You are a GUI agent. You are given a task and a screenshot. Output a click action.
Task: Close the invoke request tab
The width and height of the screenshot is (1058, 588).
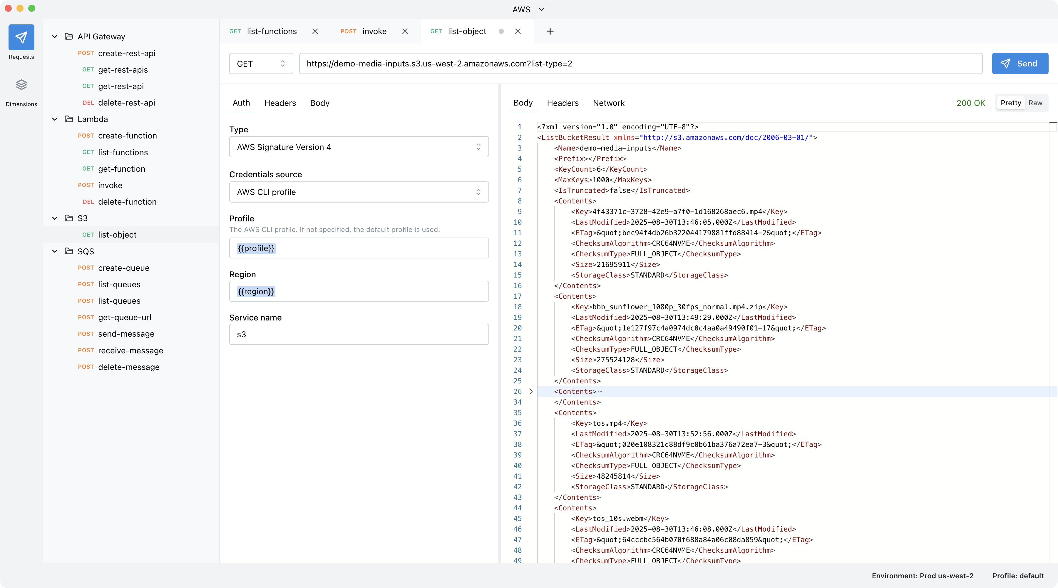tap(405, 31)
